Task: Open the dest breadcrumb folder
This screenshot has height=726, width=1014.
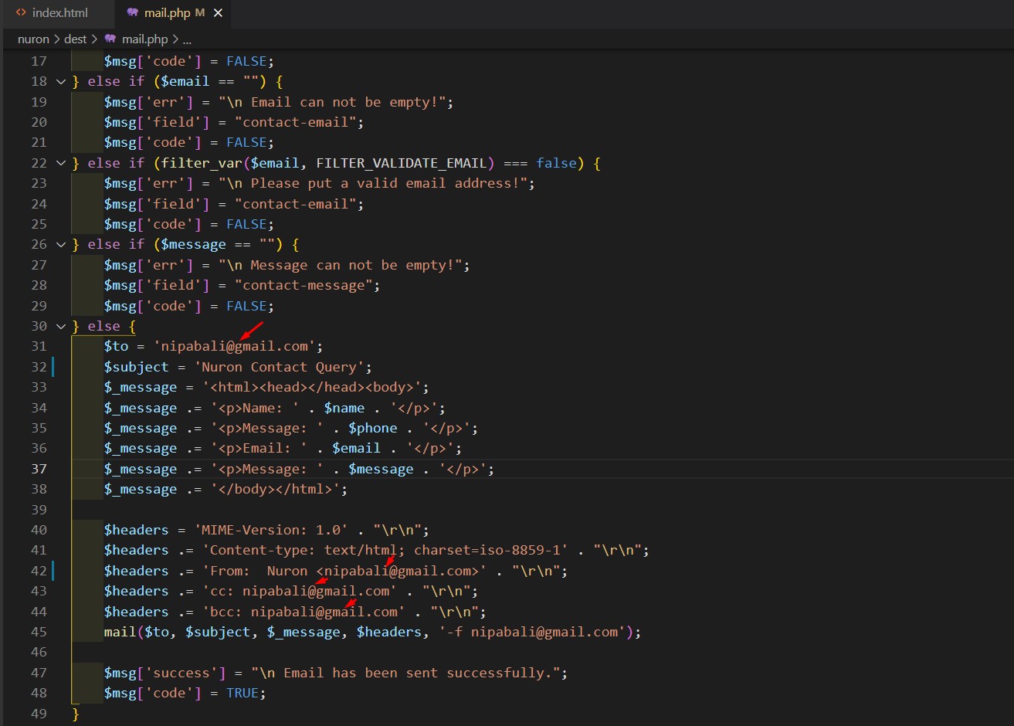Action: pyautogui.click(x=76, y=39)
